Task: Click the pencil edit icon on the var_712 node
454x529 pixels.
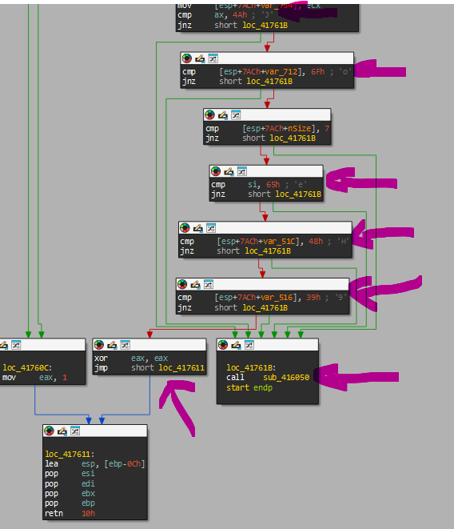Action: point(200,58)
